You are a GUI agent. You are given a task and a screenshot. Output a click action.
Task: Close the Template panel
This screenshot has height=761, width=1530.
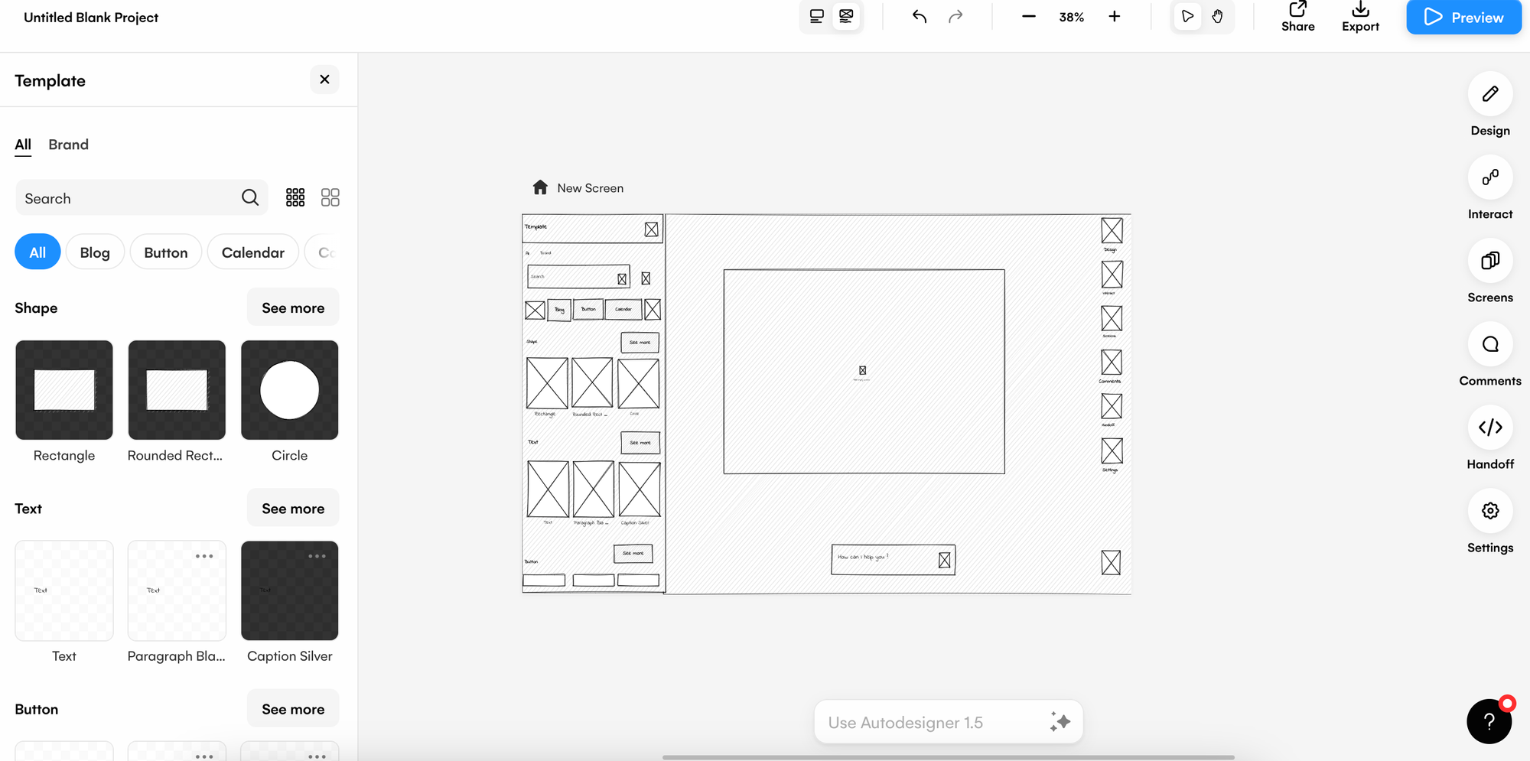tap(324, 80)
